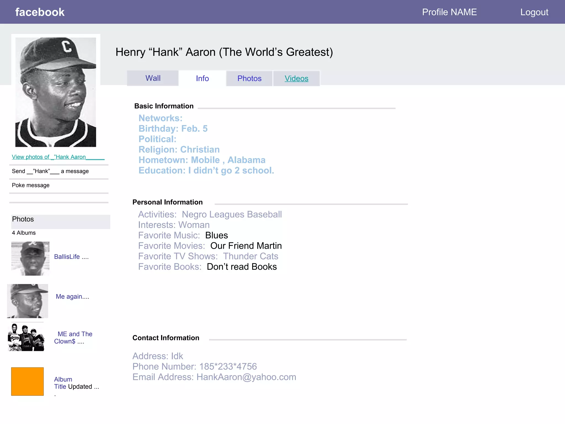Click Profile NAME in header
Image resolution: width=565 pixels, height=424 pixels.
click(x=449, y=12)
